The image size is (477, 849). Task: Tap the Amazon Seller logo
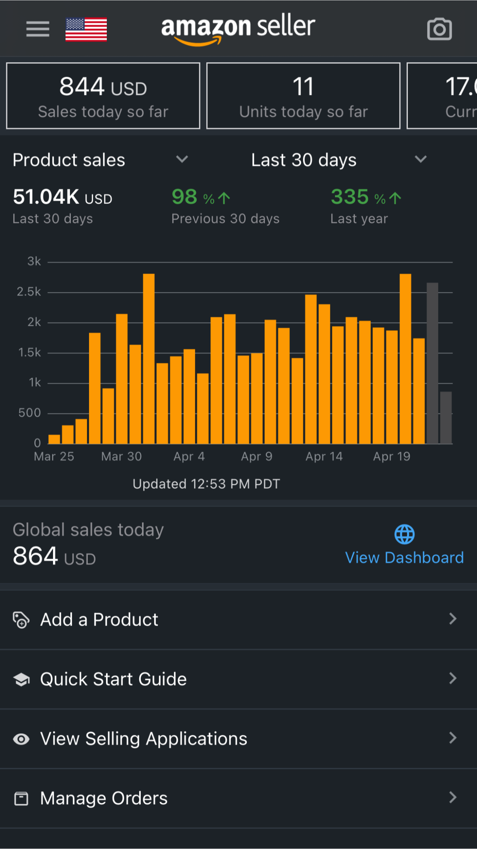[x=238, y=29]
